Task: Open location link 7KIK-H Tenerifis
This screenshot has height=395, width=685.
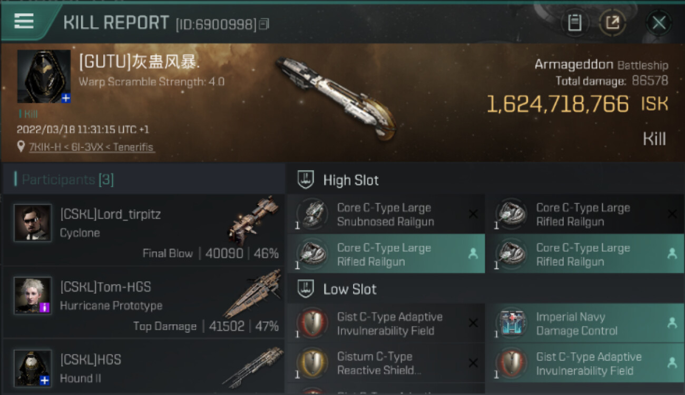Action: [x=92, y=147]
